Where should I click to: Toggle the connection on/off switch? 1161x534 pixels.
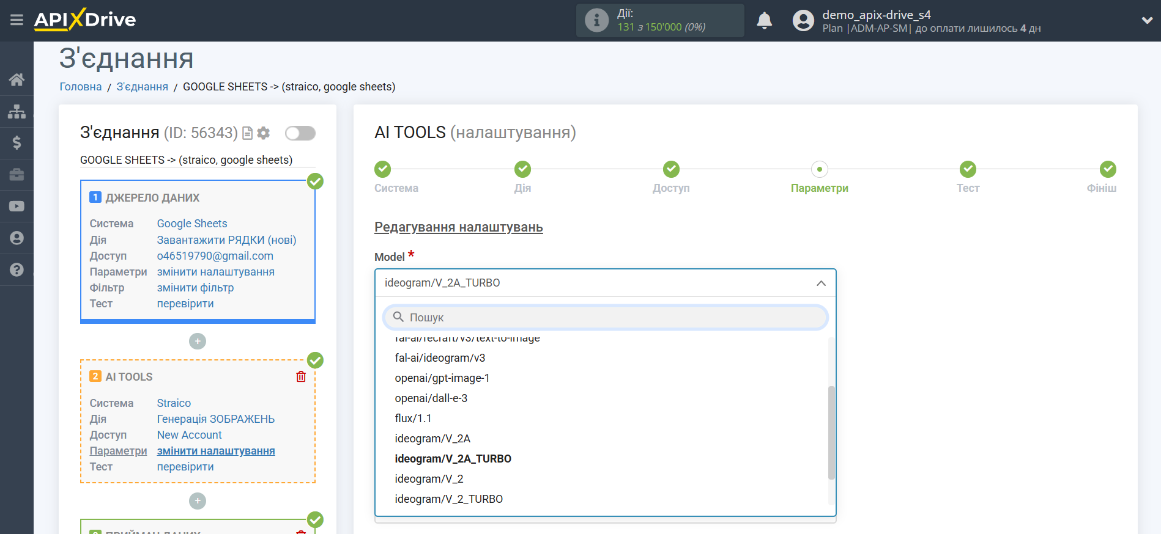pos(300,133)
